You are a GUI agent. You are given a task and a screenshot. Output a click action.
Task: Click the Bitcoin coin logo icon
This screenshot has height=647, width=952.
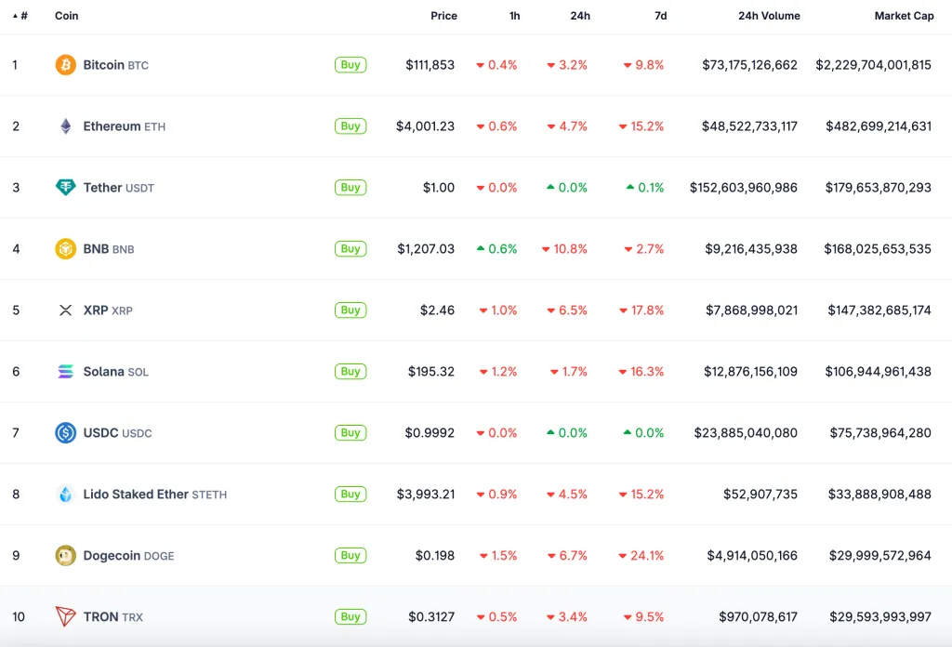tap(65, 65)
